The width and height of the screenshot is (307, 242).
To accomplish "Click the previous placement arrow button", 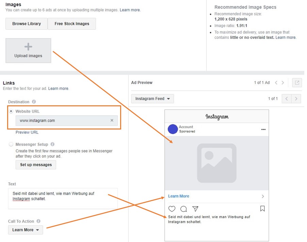I will point(287,99).
